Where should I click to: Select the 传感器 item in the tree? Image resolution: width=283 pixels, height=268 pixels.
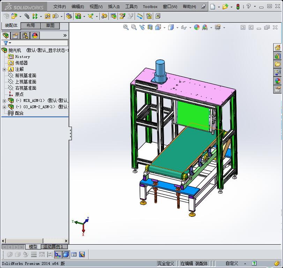21,63
